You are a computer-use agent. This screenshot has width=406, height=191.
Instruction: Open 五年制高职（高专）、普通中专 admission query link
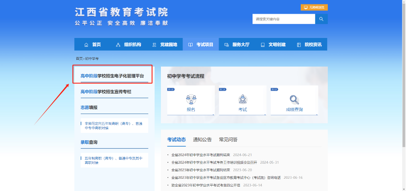coord(114,160)
